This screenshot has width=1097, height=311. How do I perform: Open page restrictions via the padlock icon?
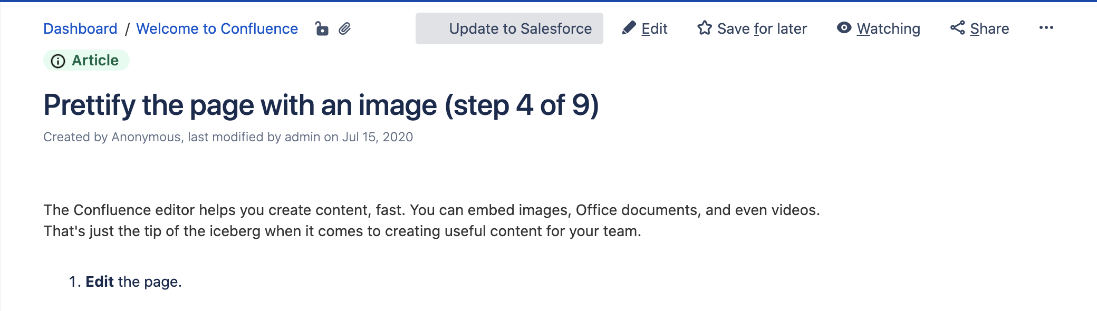click(x=322, y=28)
